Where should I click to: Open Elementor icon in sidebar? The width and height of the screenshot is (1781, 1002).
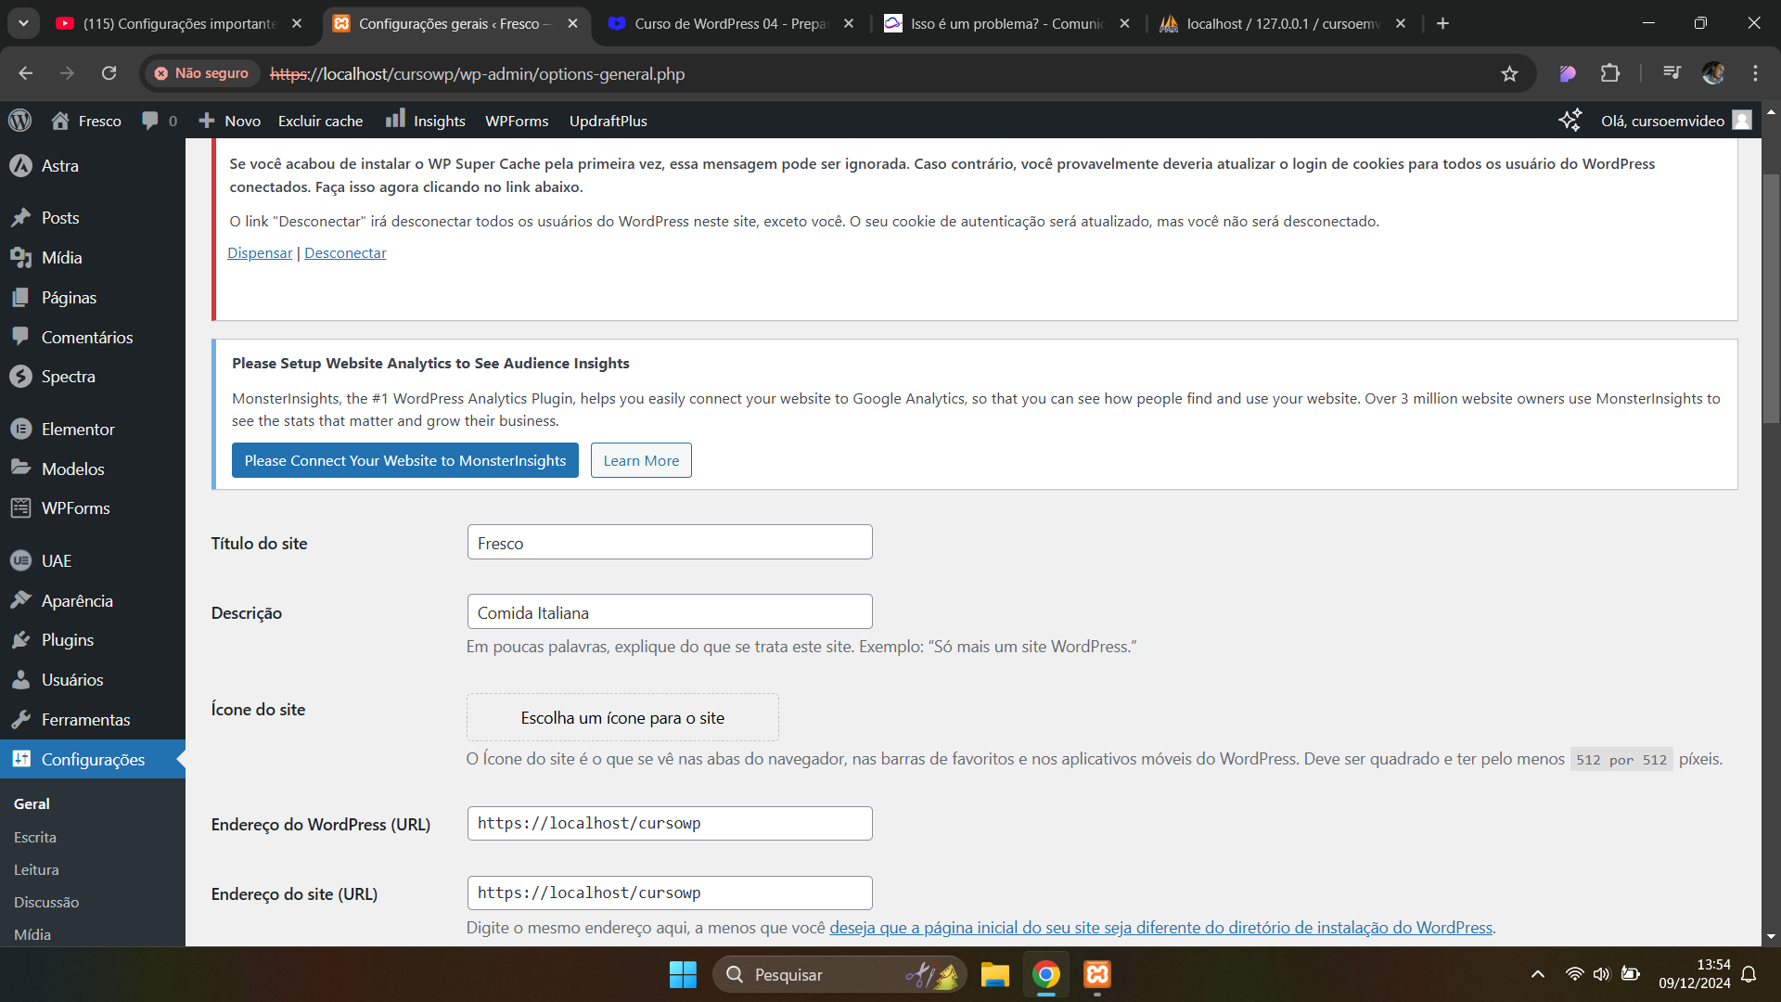pos(20,430)
